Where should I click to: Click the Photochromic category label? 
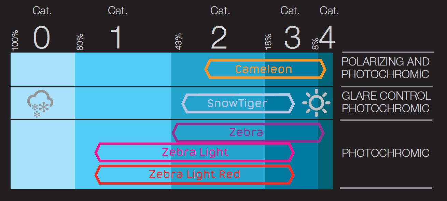click(386, 153)
